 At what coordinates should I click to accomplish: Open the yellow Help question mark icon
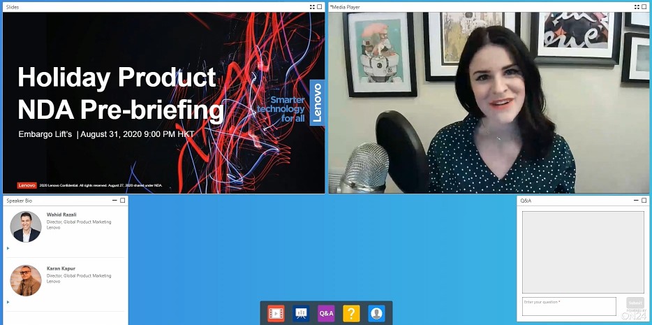pos(351,313)
